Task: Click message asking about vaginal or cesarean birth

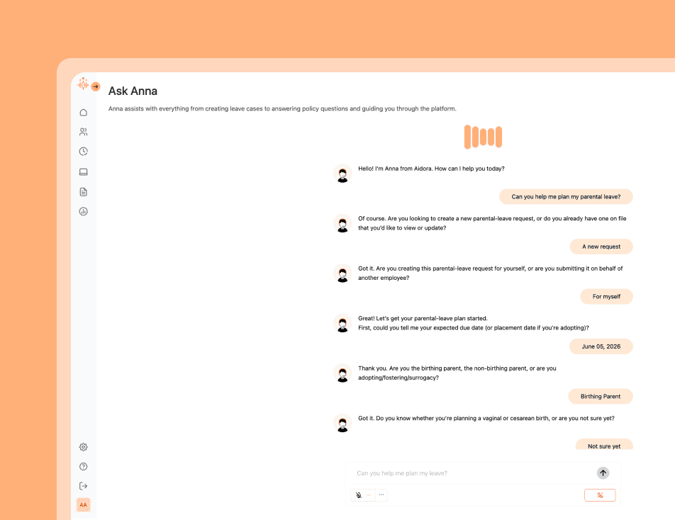Action: point(486,418)
